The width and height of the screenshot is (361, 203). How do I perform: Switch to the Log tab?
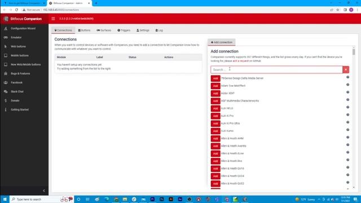[x=159, y=30]
